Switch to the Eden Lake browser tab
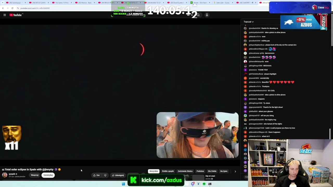Screen dimensions: 333x187 pos(223,3)
